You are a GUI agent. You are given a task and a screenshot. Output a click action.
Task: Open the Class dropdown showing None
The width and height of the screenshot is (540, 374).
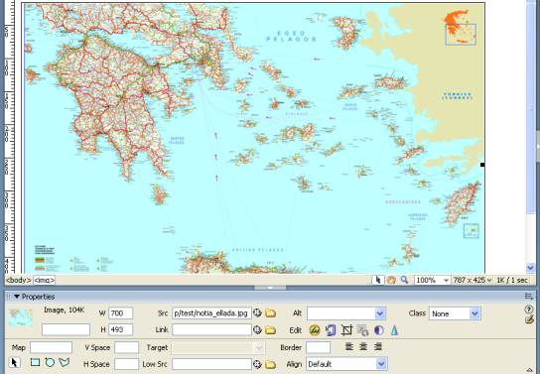coord(474,313)
